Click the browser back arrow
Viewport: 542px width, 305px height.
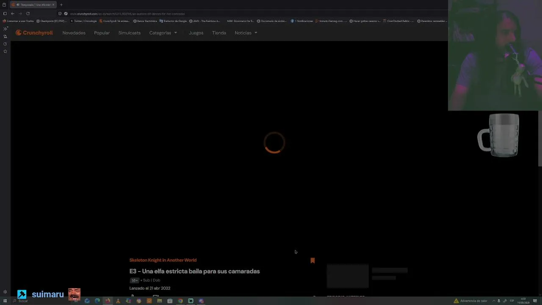tap(12, 14)
